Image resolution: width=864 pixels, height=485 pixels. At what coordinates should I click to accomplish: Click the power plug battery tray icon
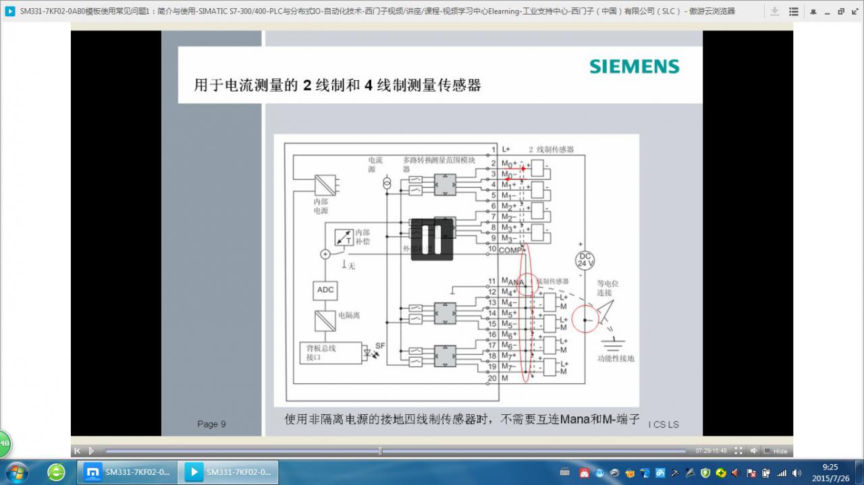(766, 473)
